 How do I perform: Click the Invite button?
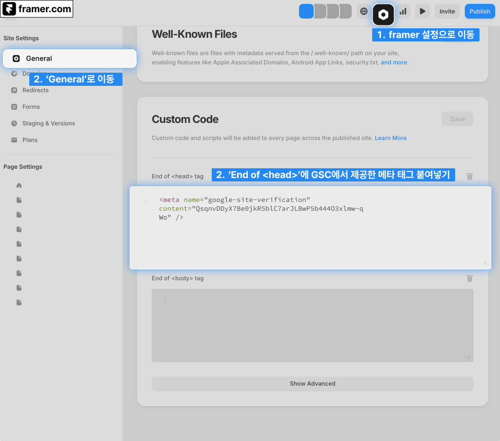(447, 12)
